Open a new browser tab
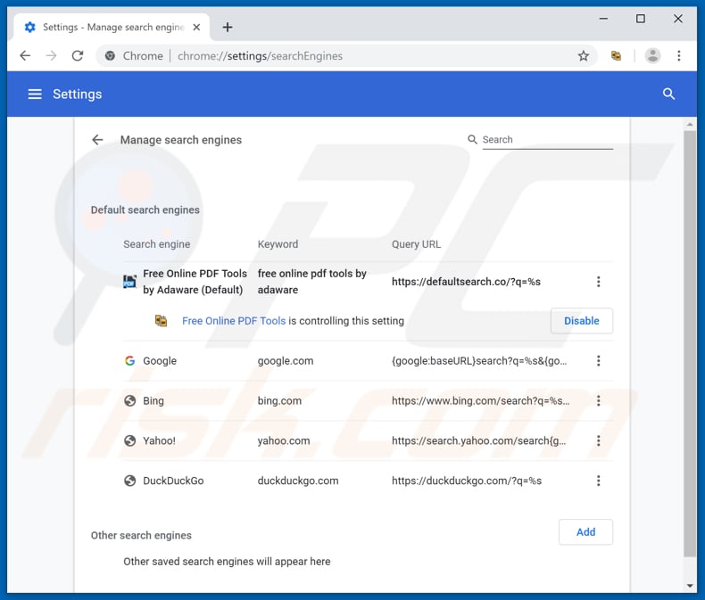705x600 pixels. (x=227, y=27)
